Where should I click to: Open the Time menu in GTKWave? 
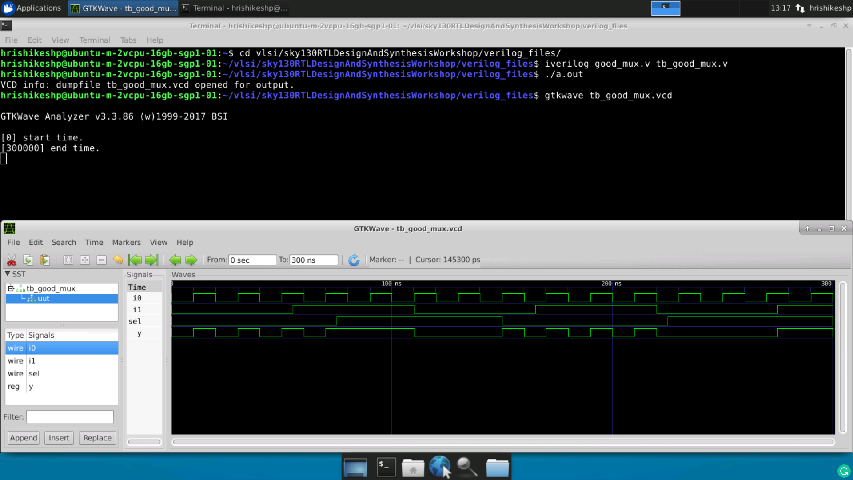94,242
